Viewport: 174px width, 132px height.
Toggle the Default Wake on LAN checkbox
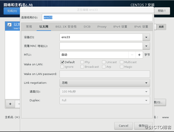tap(62, 62)
